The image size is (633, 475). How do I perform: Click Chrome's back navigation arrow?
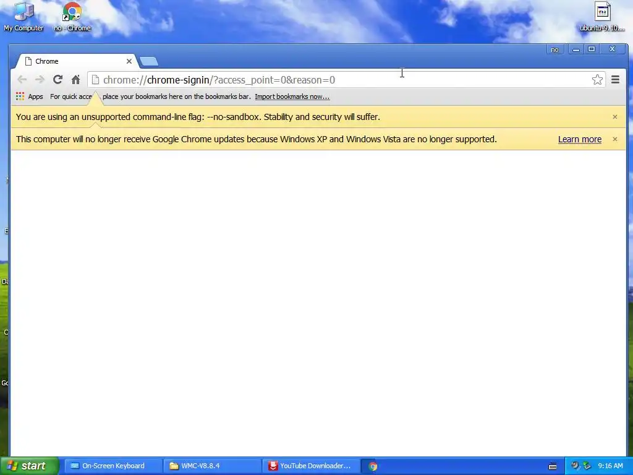click(22, 80)
